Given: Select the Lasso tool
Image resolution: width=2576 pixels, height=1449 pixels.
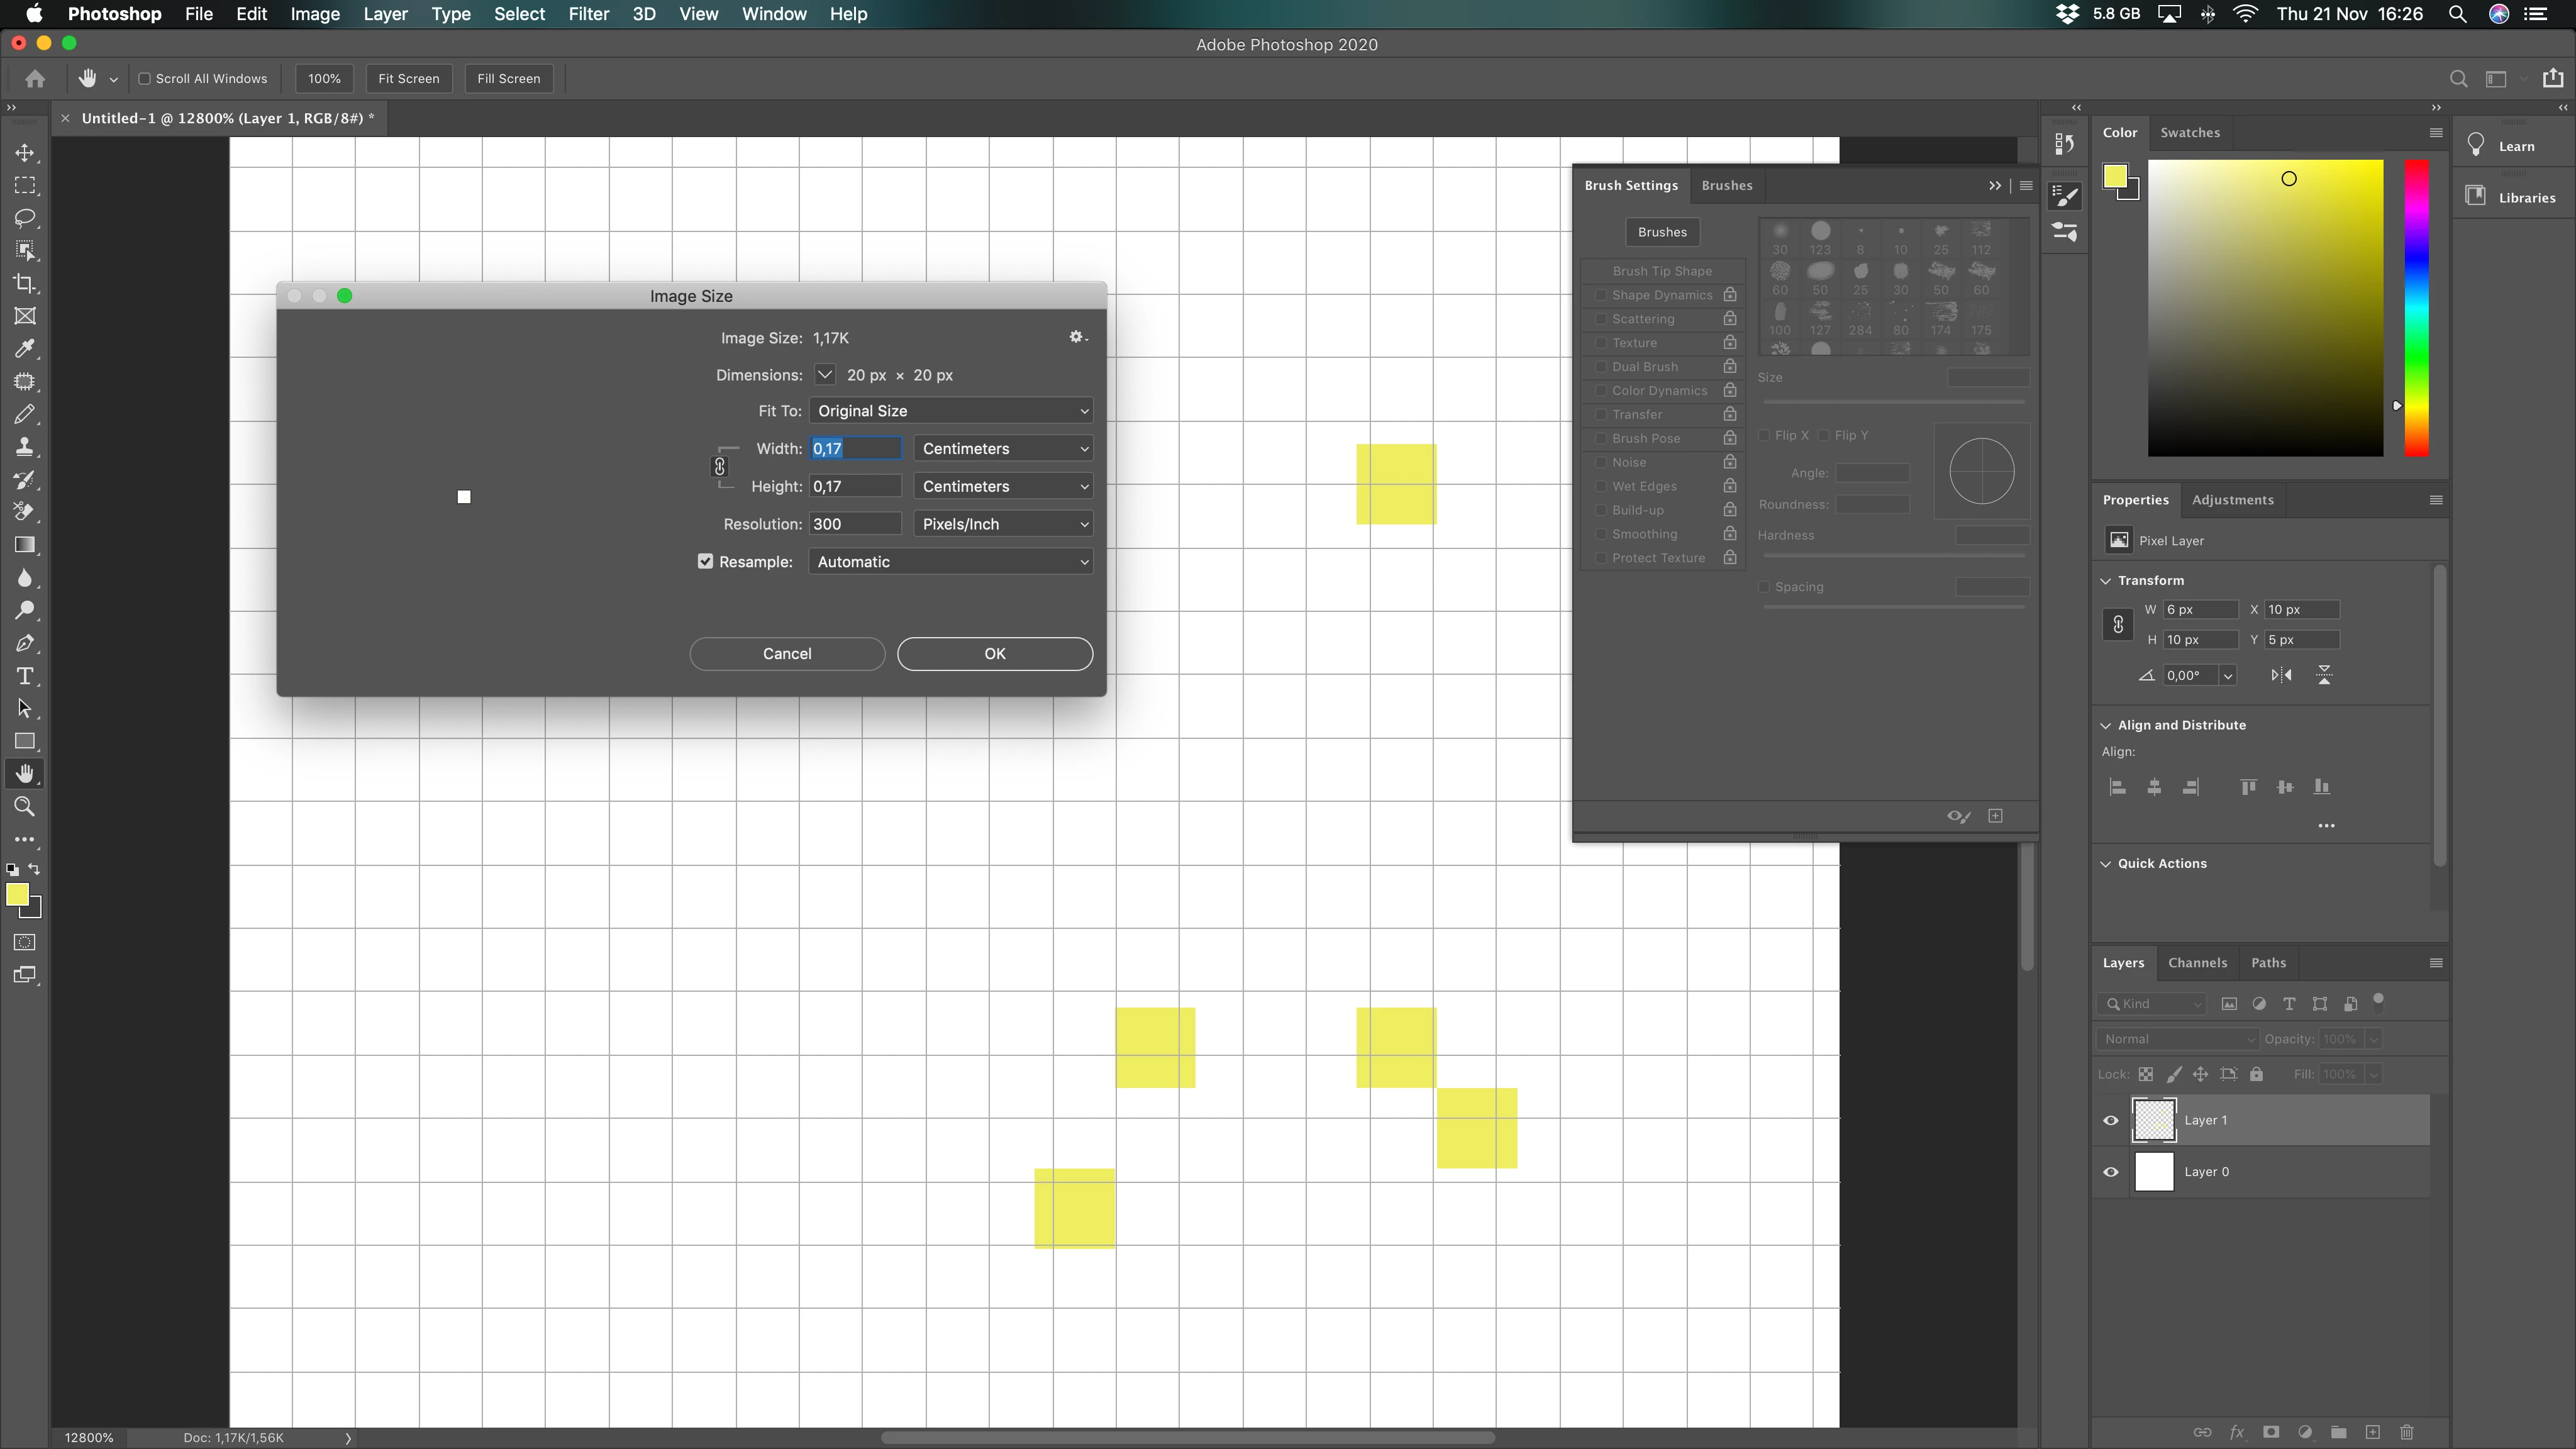Looking at the screenshot, I should 25,218.
